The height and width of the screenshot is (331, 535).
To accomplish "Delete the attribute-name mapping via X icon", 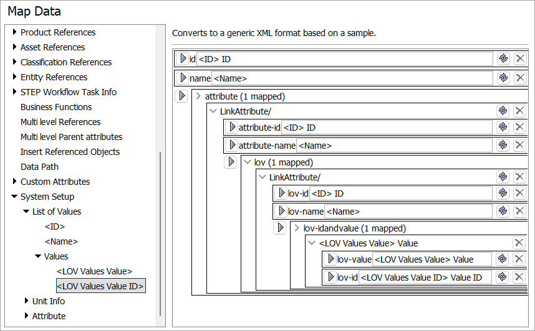I will click(x=519, y=145).
